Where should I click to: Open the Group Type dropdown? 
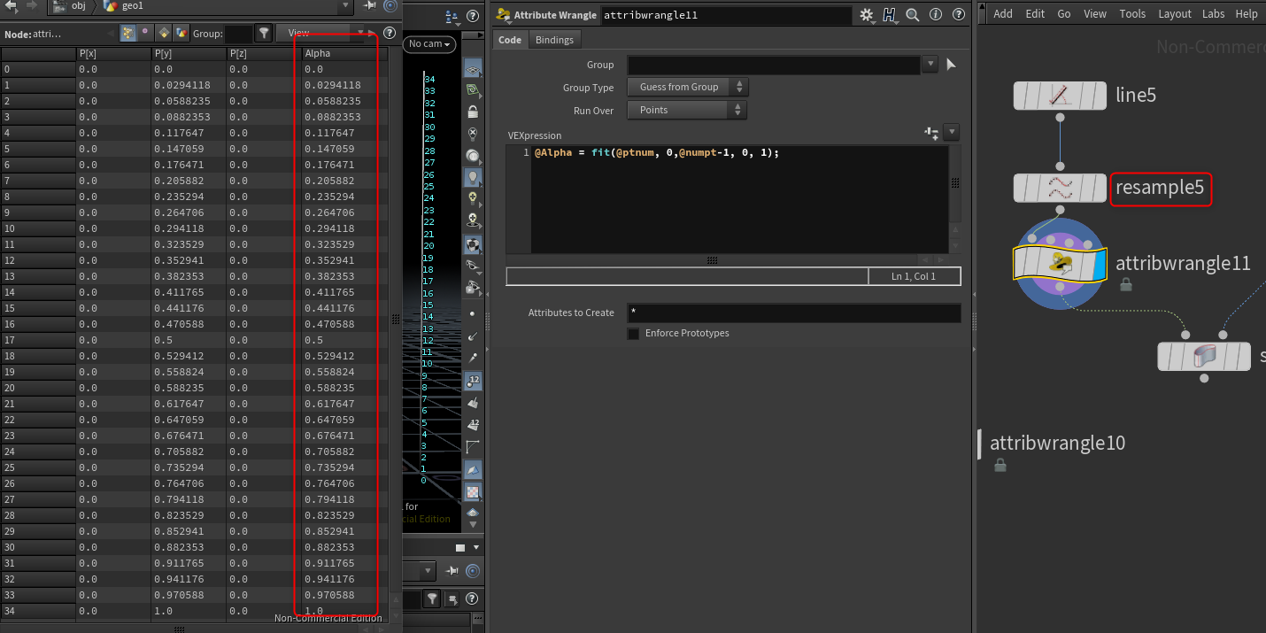click(x=688, y=87)
